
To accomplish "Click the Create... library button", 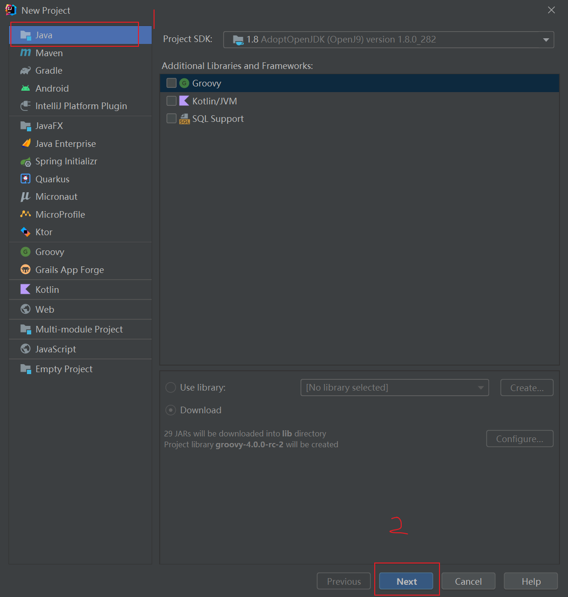I will tap(527, 388).
